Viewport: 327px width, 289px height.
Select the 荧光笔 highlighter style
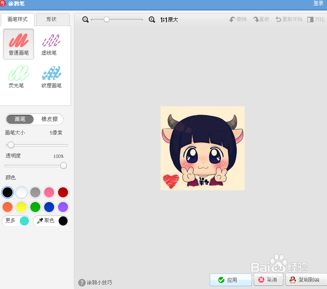tap(18, 77)
